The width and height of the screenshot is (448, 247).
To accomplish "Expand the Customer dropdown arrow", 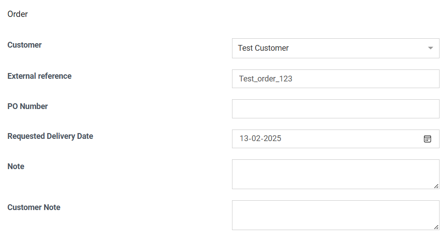I will pos(430,48).
